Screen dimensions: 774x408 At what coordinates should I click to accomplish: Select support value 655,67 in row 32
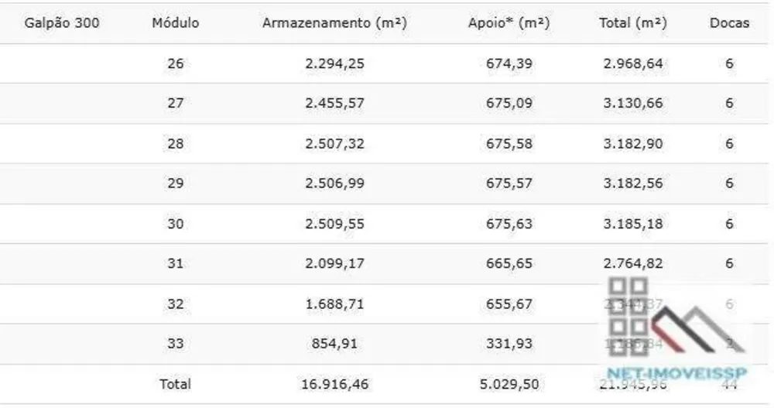click(509, 303)
